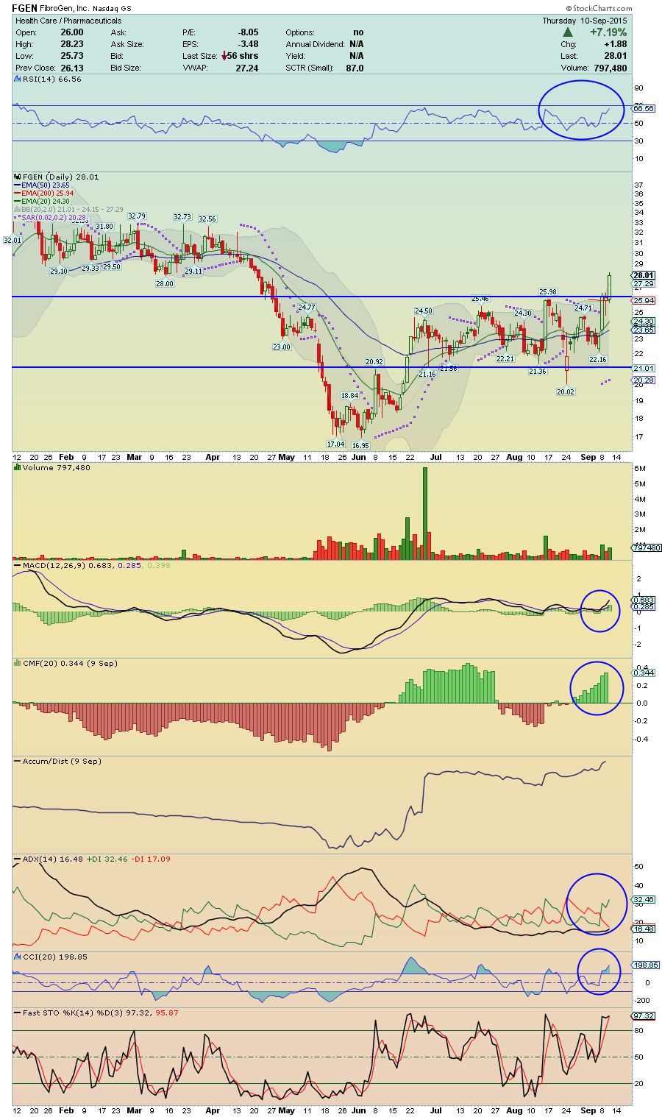Image resolution: width=662 pixels, height=1117 pixels.
Task: Click the Health Care / Pharmaceuticals sector text
Action: tap(68, 21)
